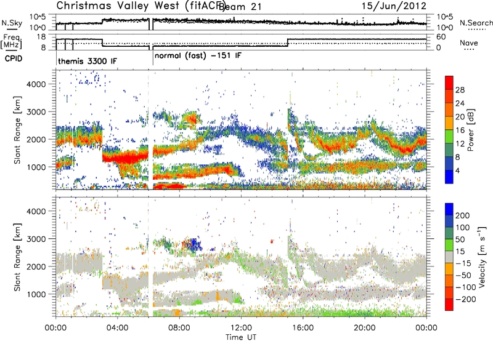The image size is (493, 341).
Task: Click the date label 15/Jun/2012
Action: 394,6
